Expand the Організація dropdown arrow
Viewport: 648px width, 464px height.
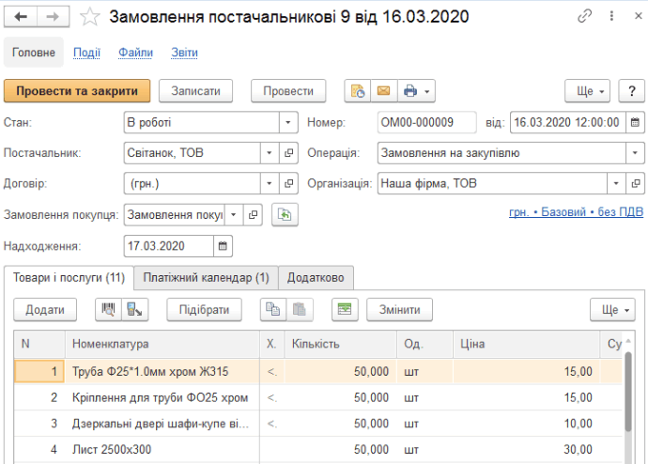pyautogui.click(x=616, y=183)
